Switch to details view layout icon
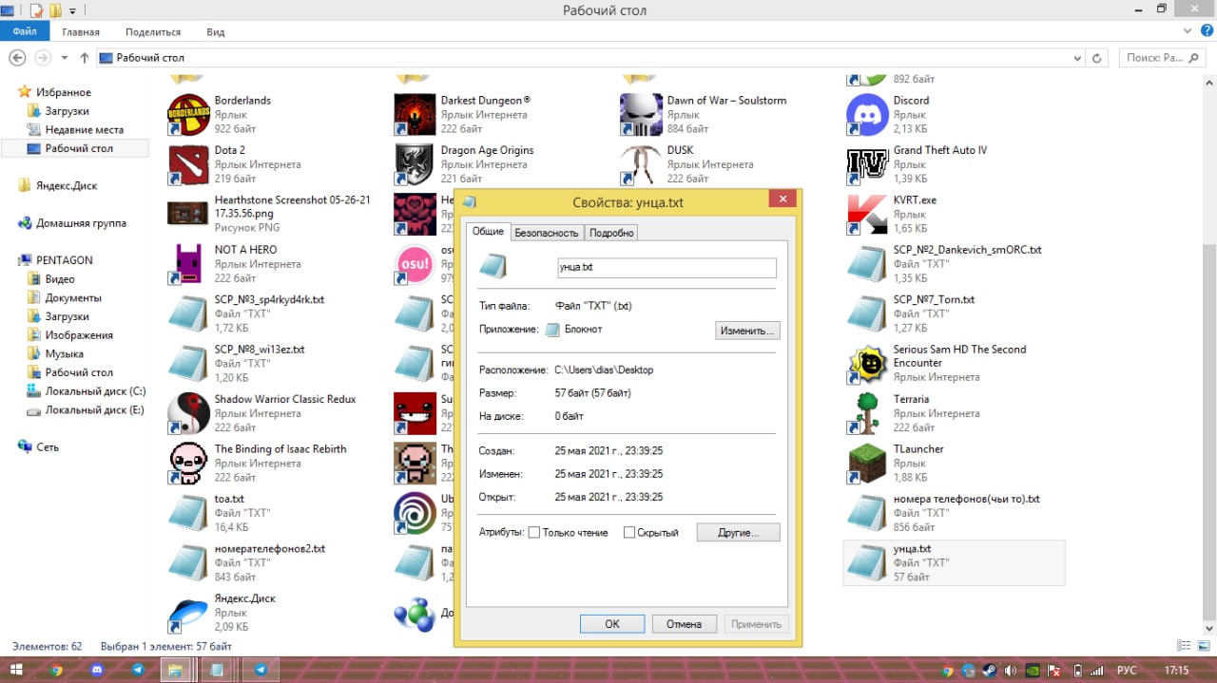 coord(1186,647)
